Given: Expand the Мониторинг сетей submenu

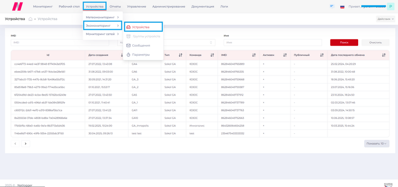Looking at the screenshot, I should (102, 34).
